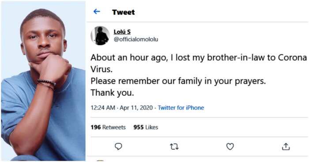Click the Apr 11, 2020 date
This screenshot has height=162, width=309.
tap(136, 108)
